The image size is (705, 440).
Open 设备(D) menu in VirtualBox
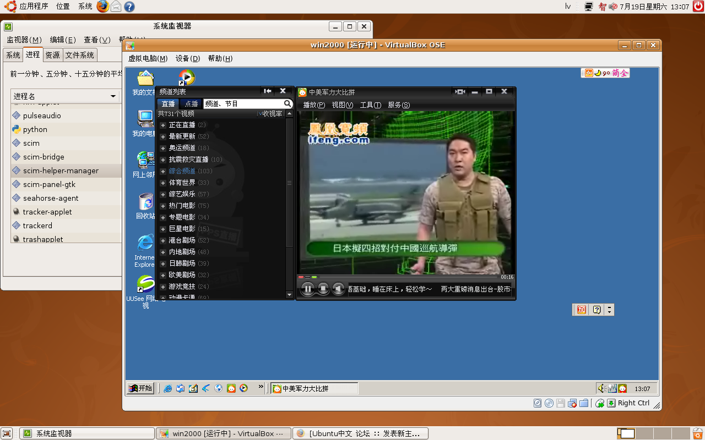(188, 58)
